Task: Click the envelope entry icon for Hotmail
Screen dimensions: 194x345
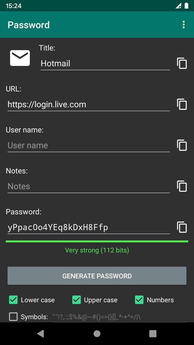Action: point(20,58)
